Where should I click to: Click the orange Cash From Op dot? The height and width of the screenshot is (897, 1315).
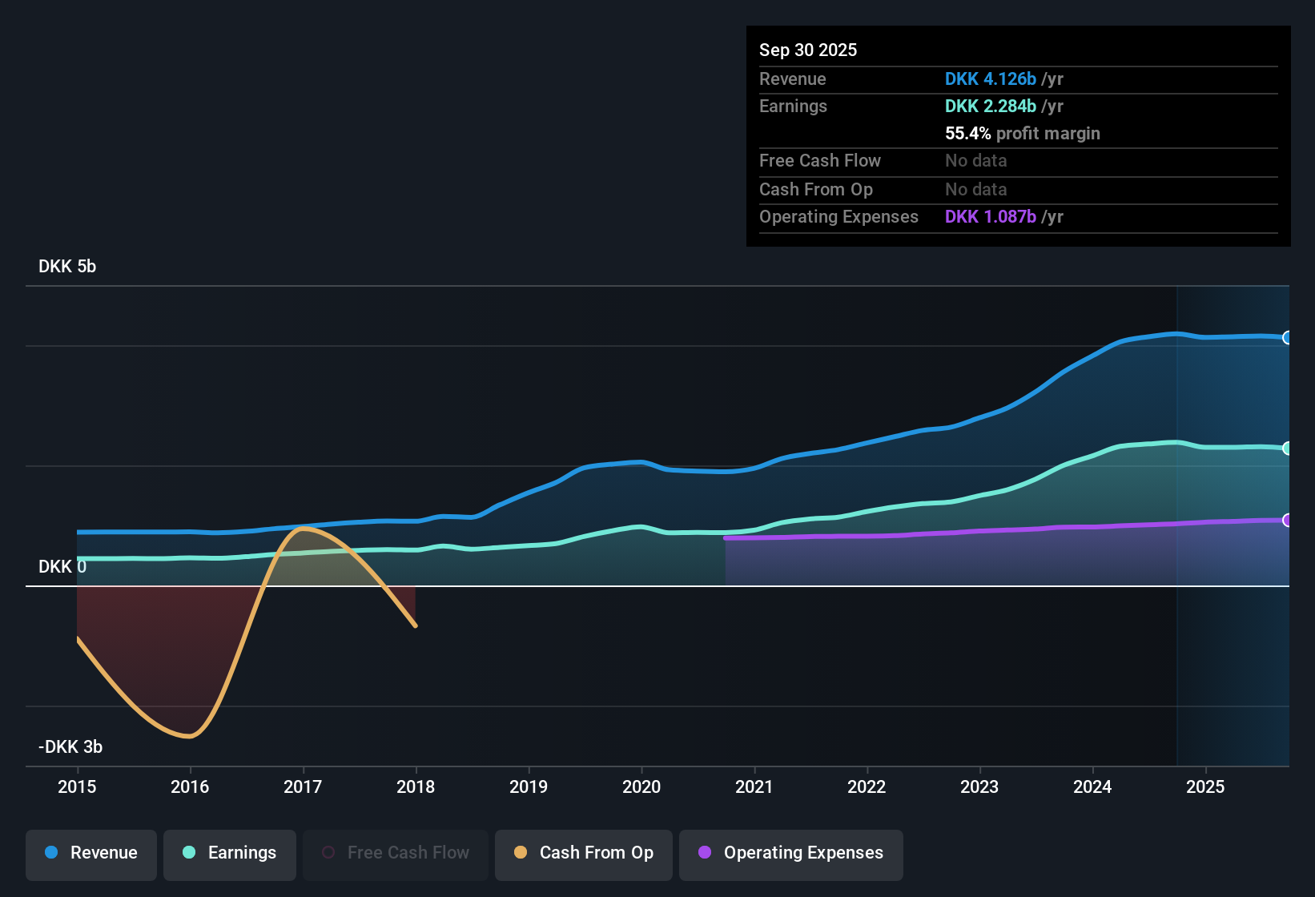click(521, 853)
